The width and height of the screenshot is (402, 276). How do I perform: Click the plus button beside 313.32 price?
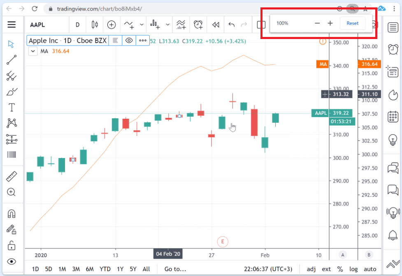click(x=325, y=94)
